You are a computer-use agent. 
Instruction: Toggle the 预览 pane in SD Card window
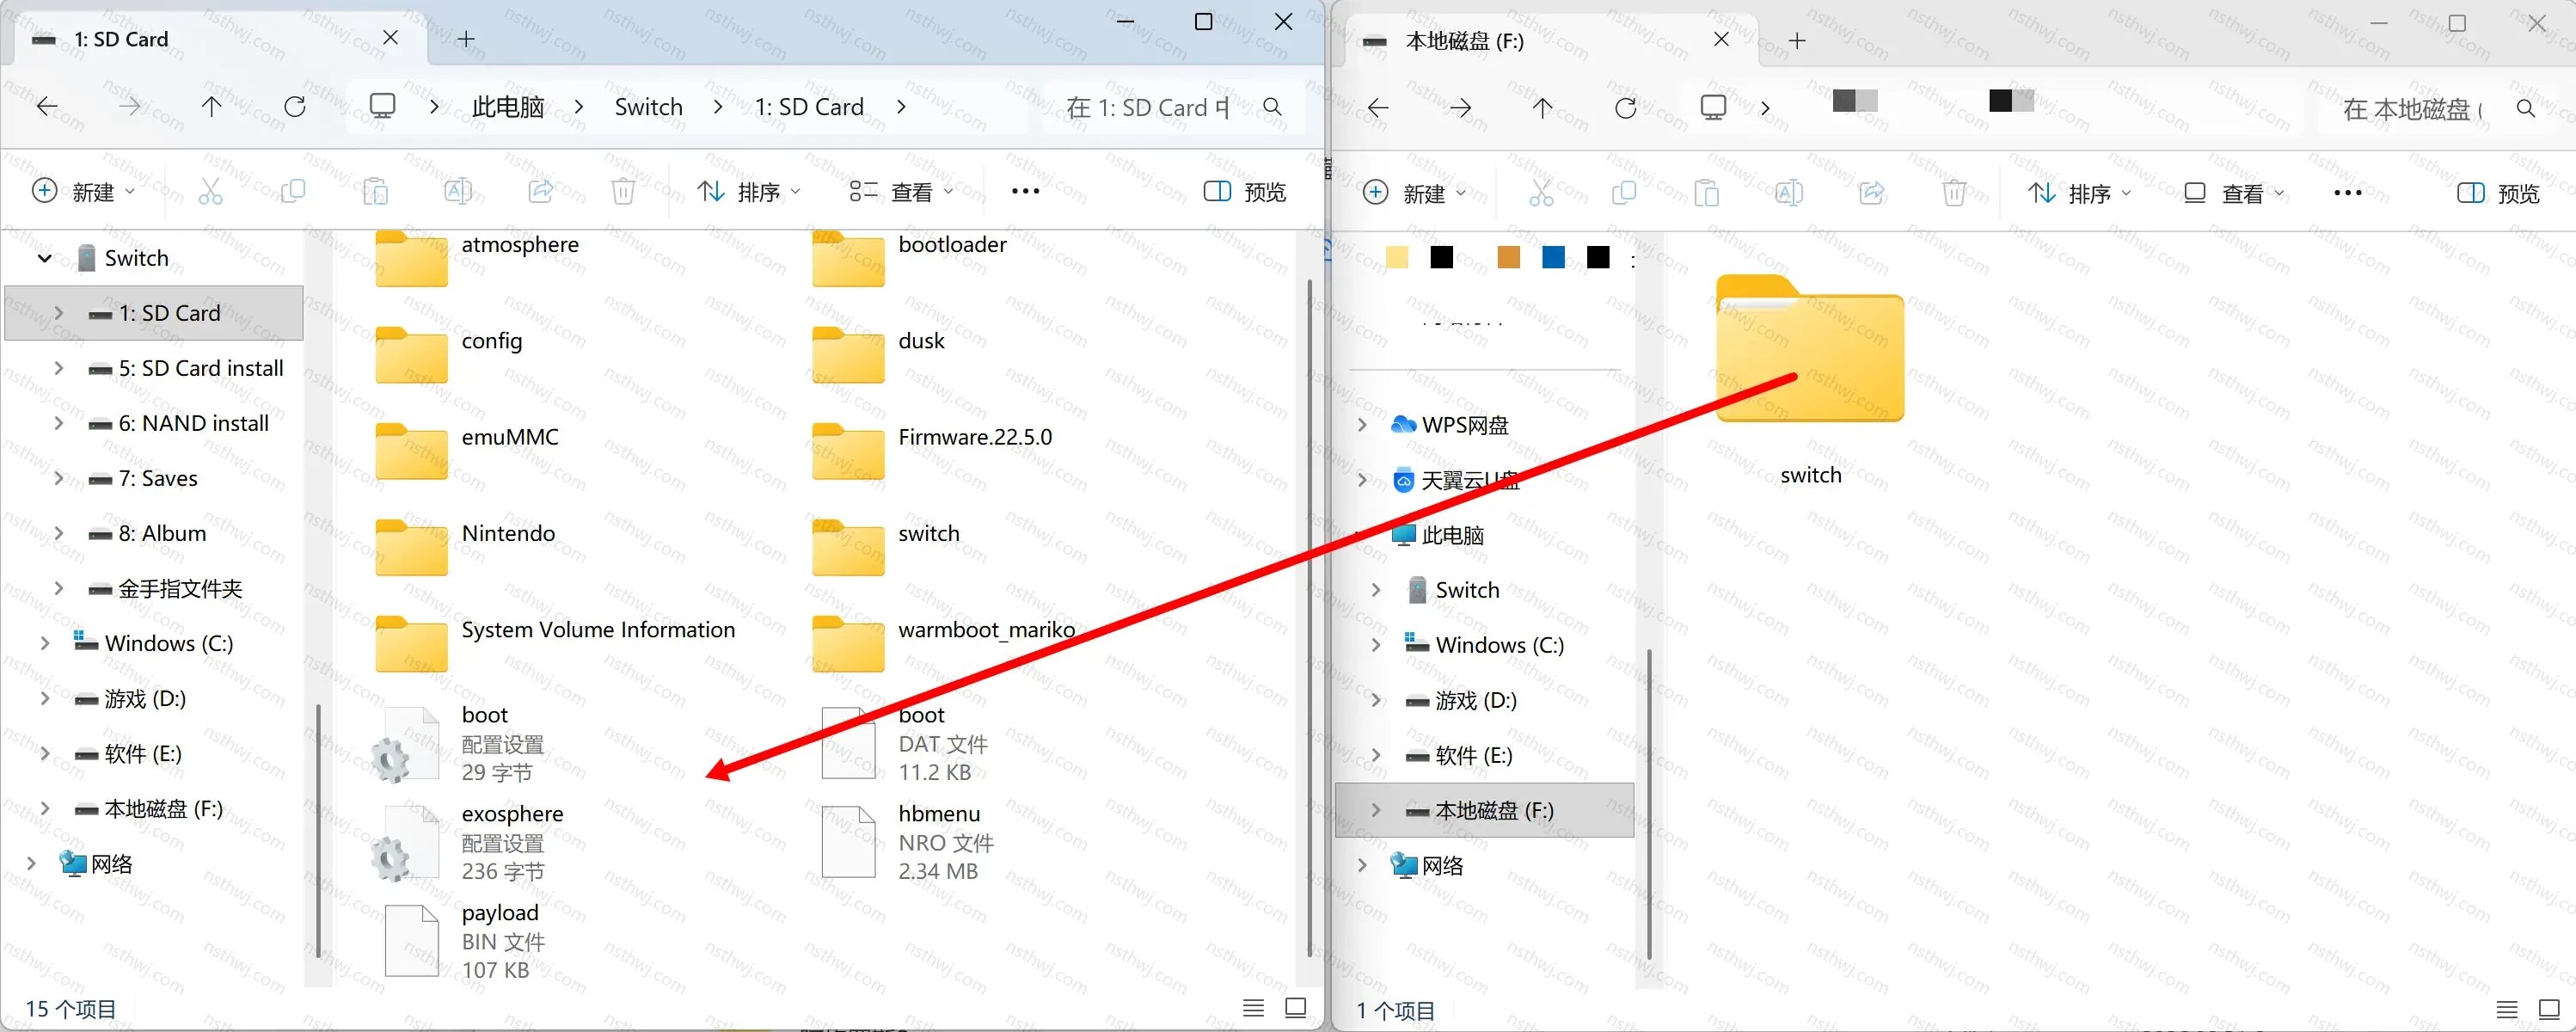click(x=1245, y=191)
